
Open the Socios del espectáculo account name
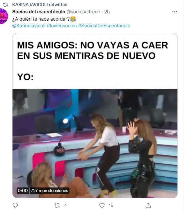39,12
